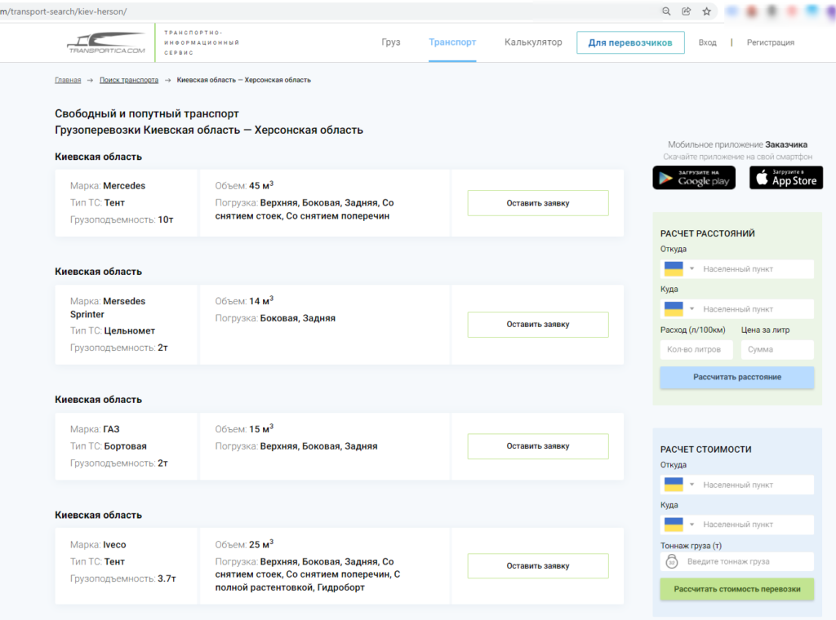The image size is (836, 620).
Task: Open the Поиск транспорта breadcrumb link
Action: tap(129, 80)
